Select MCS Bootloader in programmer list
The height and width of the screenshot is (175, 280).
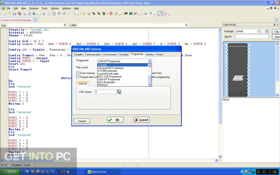[122, 82]
